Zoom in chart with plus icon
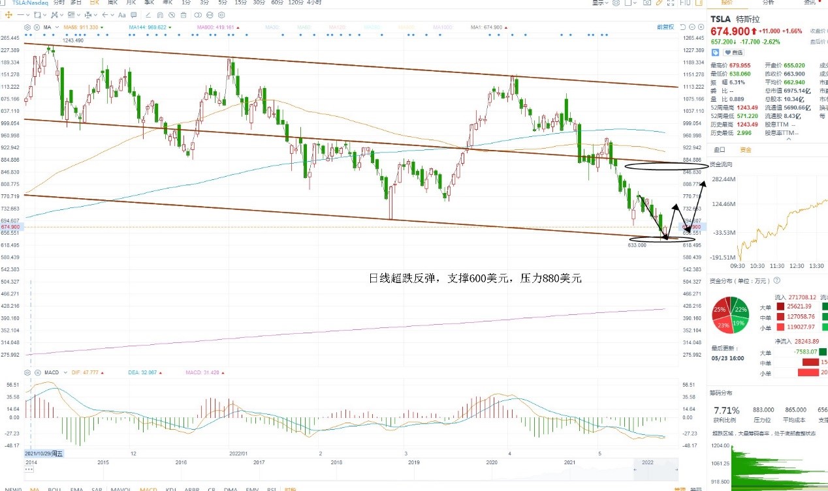The image size is (828, 491). 701,27
